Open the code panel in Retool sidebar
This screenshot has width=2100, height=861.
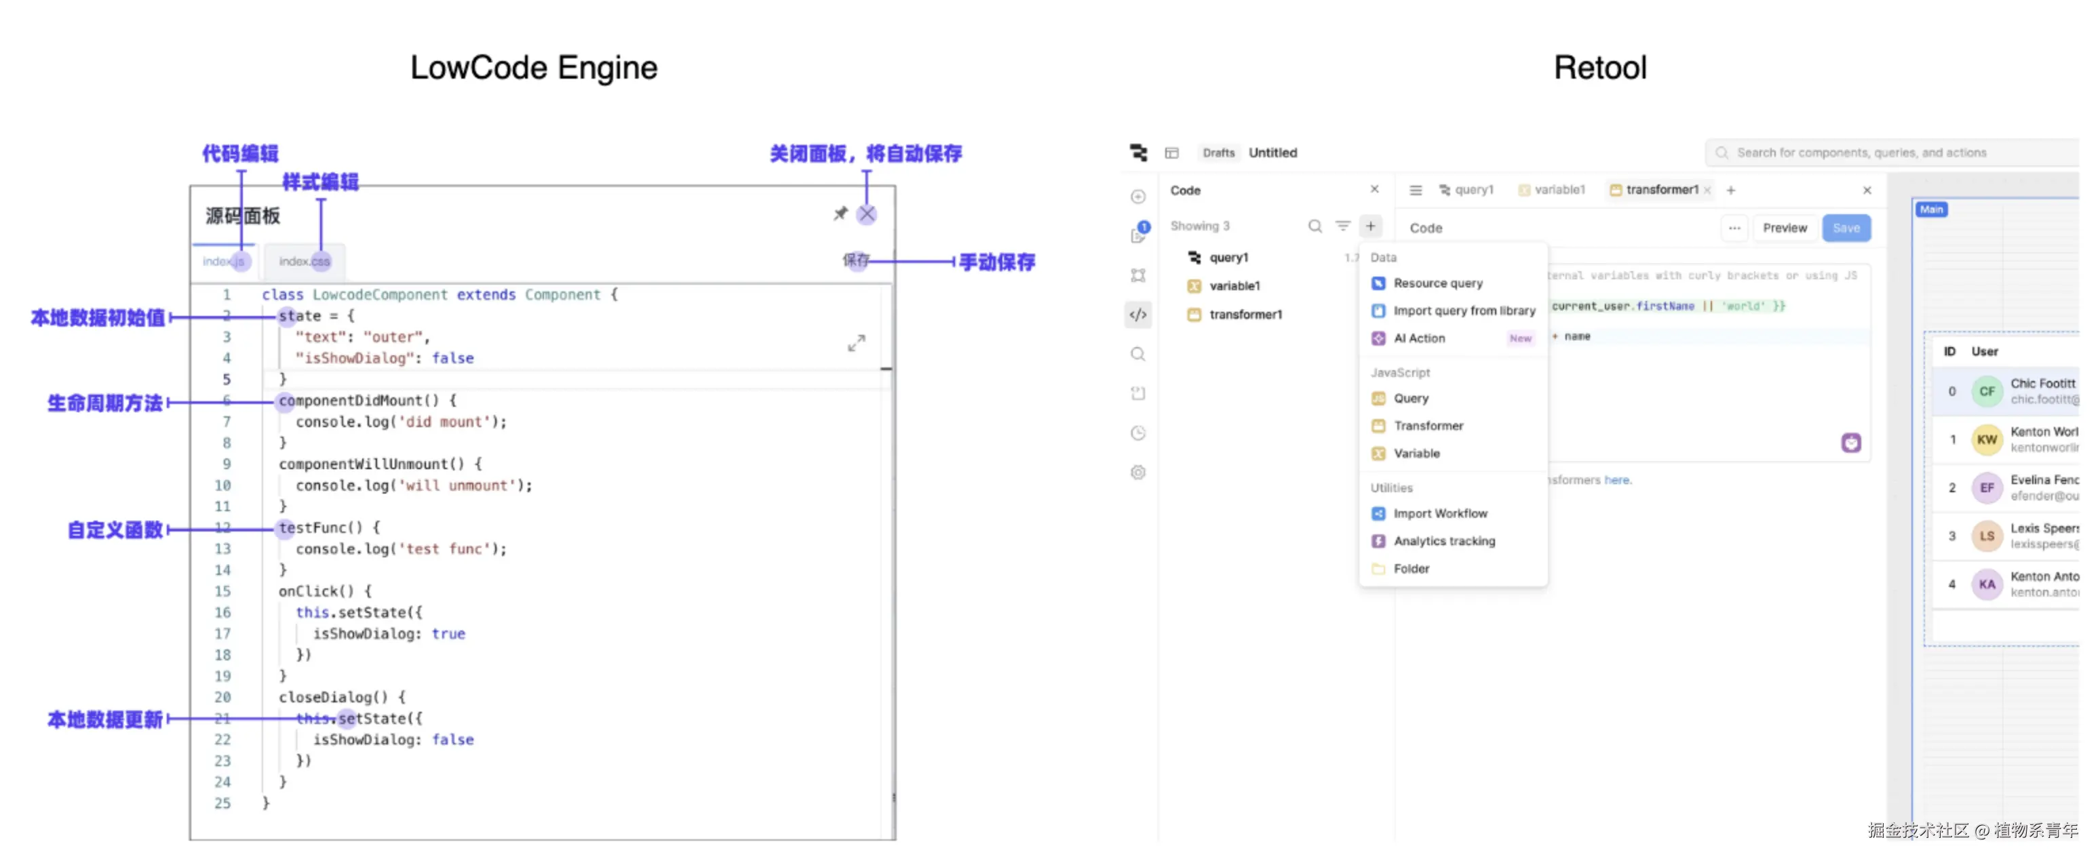pos(1138,315)
